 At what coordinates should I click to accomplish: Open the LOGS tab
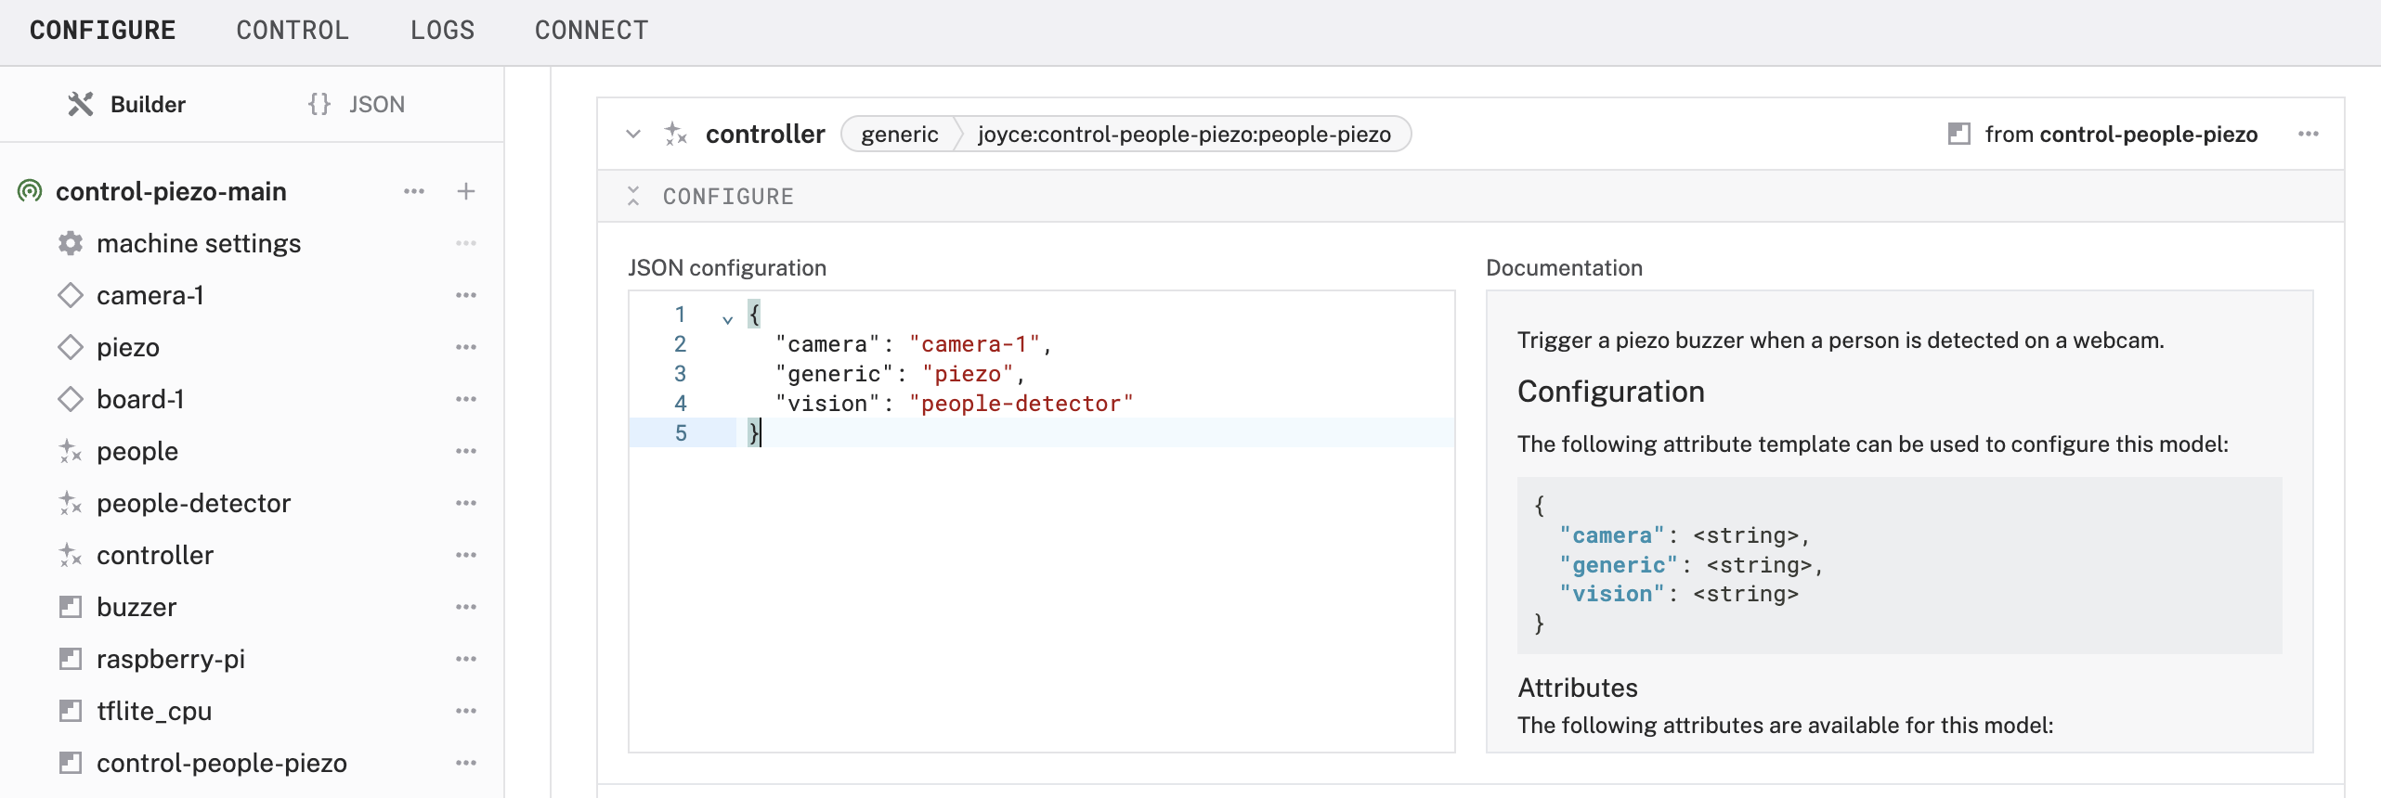tap(442, 31)
